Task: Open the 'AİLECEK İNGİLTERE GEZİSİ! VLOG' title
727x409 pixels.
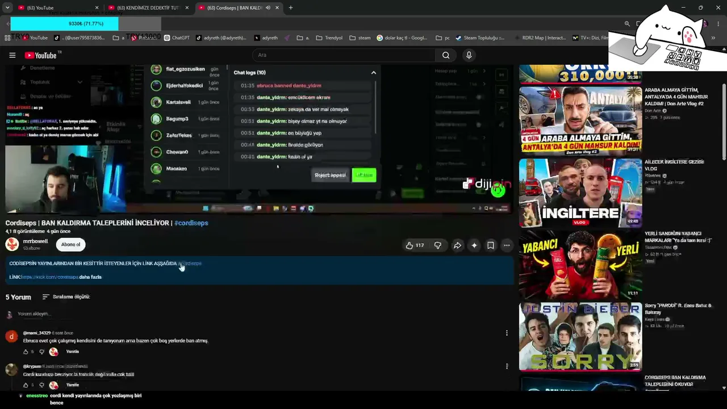Action: pos(674,165)
